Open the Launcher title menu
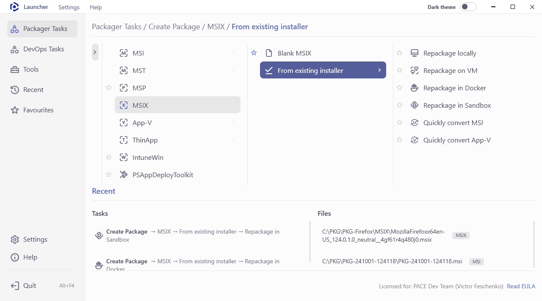The image size is (542, 301). tap(36, 7)
